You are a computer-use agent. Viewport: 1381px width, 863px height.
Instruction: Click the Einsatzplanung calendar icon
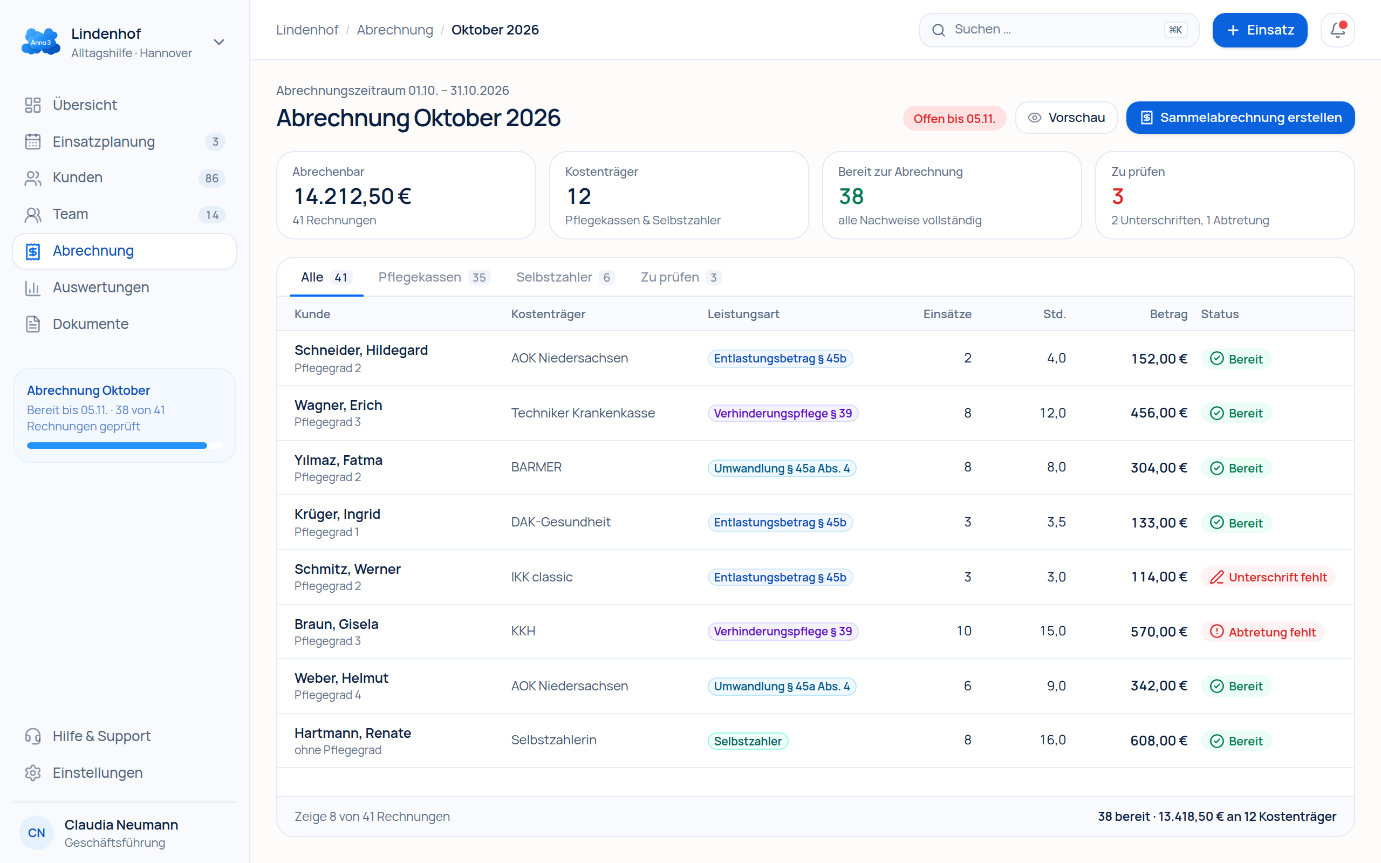click(x=33, y=141)
